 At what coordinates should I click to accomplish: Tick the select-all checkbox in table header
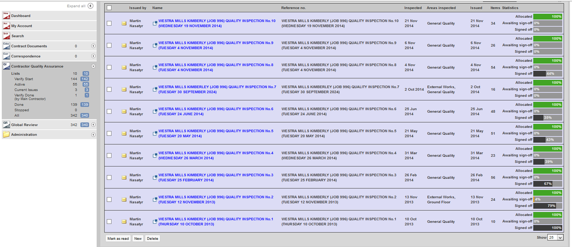coord(109,8)
